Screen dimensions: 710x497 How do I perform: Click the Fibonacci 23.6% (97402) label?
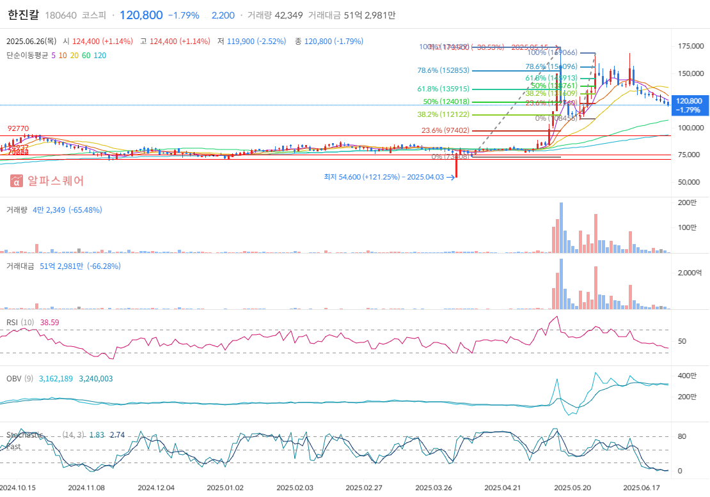(446, 131)
